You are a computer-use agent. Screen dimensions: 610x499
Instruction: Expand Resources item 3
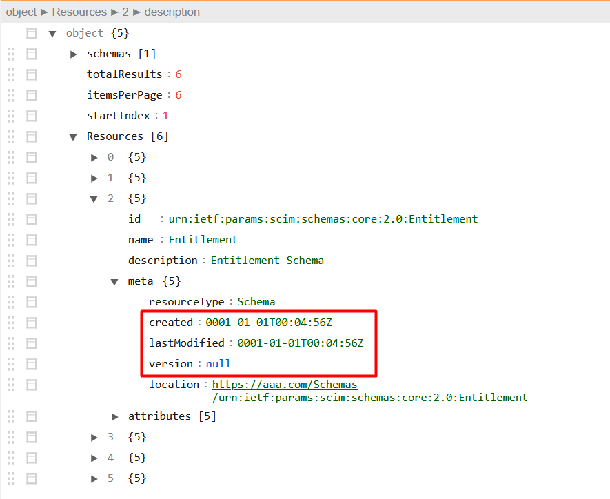[94, 437]
